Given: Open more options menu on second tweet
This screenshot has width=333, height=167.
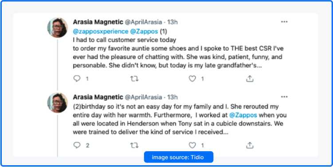Looking at the screenshot, I should 284,97.
